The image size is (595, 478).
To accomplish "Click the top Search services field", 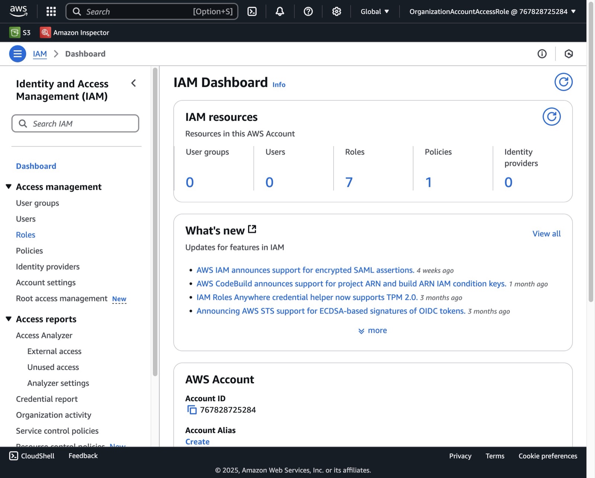I will click(152, 12).
